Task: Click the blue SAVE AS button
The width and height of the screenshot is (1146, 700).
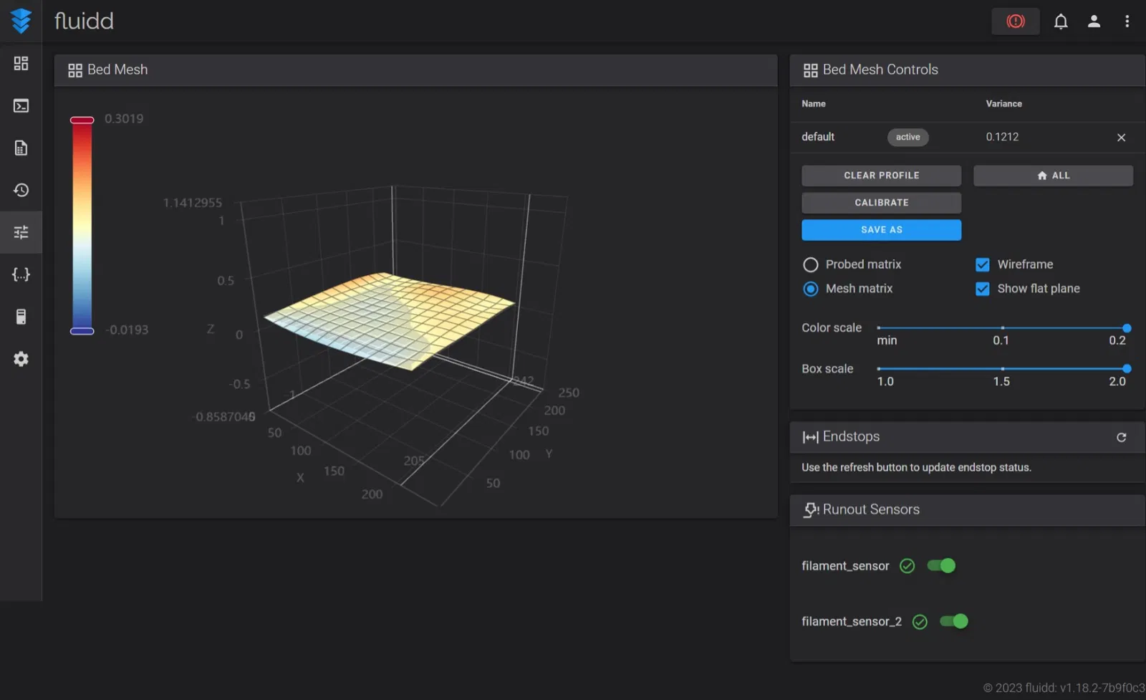Action: (x=881, y=230)
